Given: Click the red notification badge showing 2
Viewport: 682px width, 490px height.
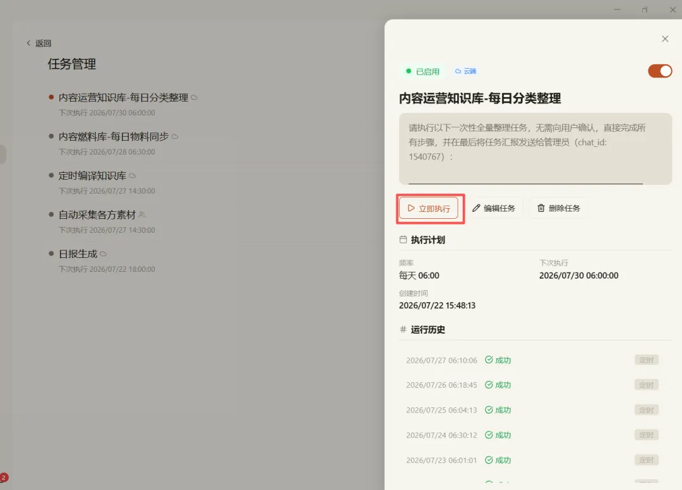Looking at the screenshot, I should [x=4, y=477].
